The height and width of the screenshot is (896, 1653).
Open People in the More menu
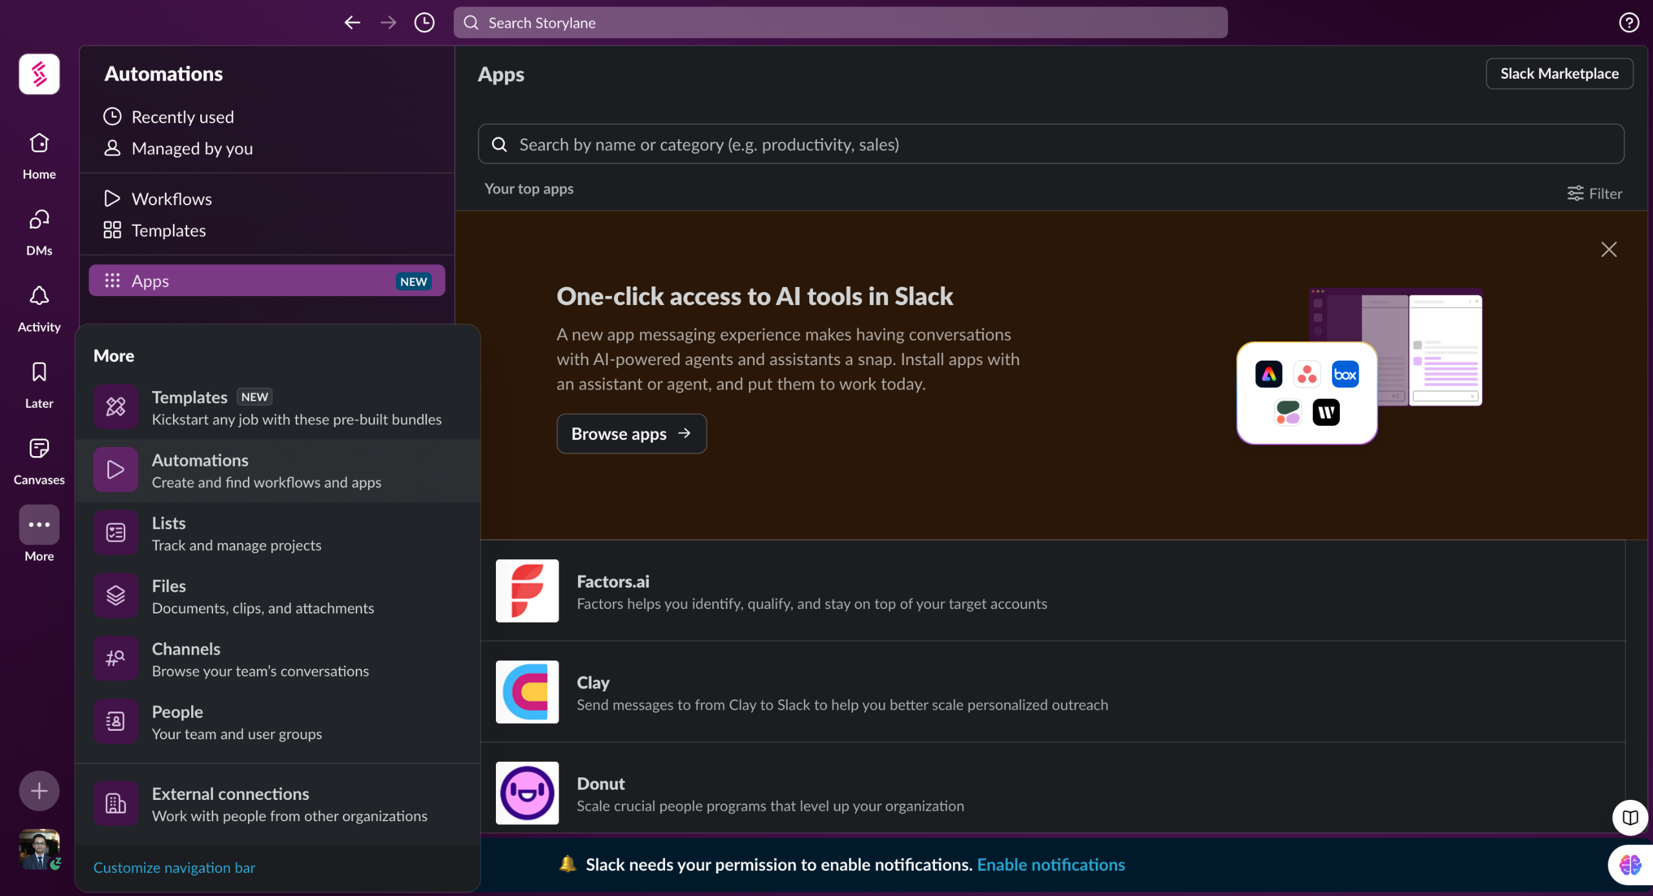[x=278, y=722]
